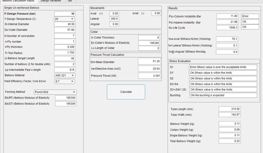Click the Calculate button
This screenshot has height=153, width=263.
click(126, 92)
